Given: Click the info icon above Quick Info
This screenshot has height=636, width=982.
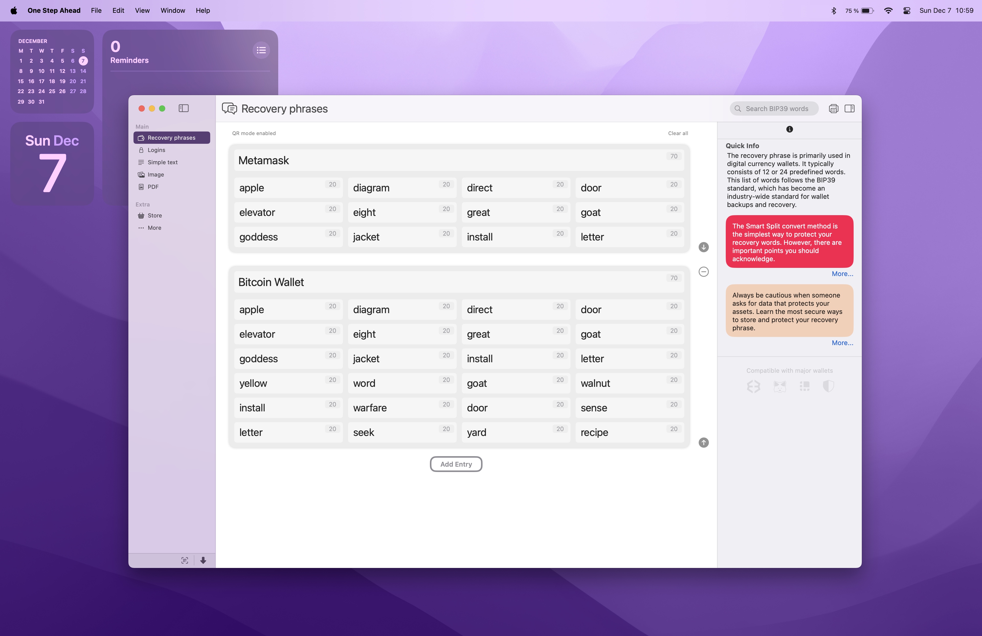Looking at the screenshot, I should (790, 129).
